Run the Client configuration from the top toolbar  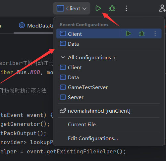pos(98,8)
